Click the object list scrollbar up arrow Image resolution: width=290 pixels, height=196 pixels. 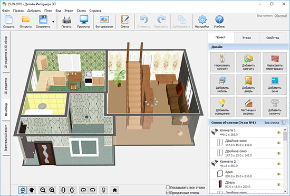coord(285,129)
